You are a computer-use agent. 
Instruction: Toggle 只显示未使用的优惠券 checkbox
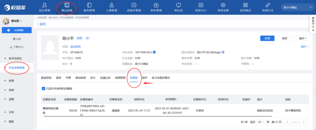click(44, 88)
